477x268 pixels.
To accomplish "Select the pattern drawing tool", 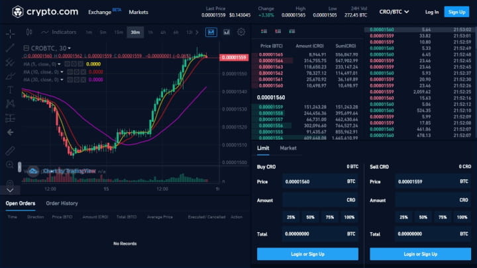I will point(10,104).
